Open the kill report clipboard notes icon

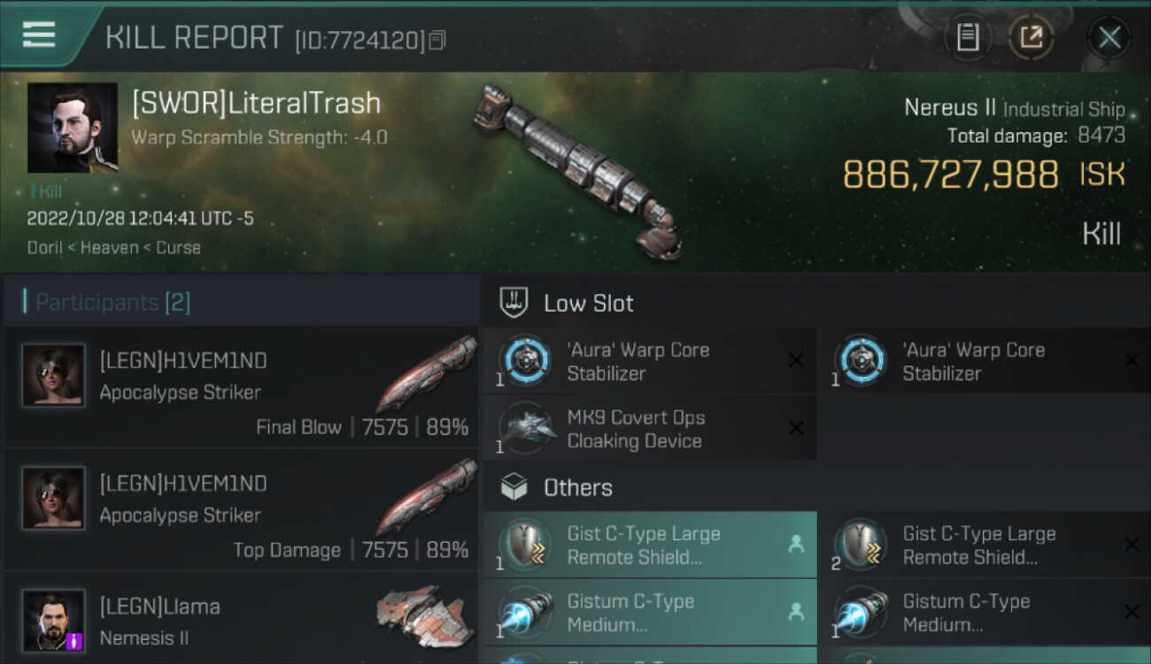coord(968,37)
